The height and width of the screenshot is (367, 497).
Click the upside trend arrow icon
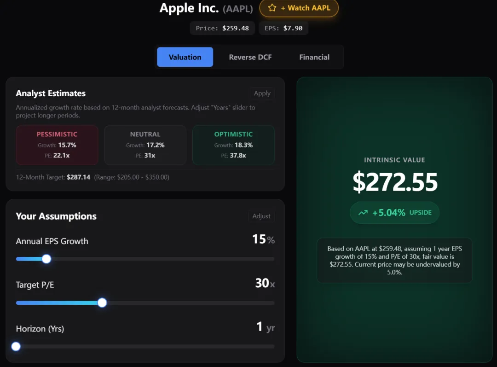[363, 213]
